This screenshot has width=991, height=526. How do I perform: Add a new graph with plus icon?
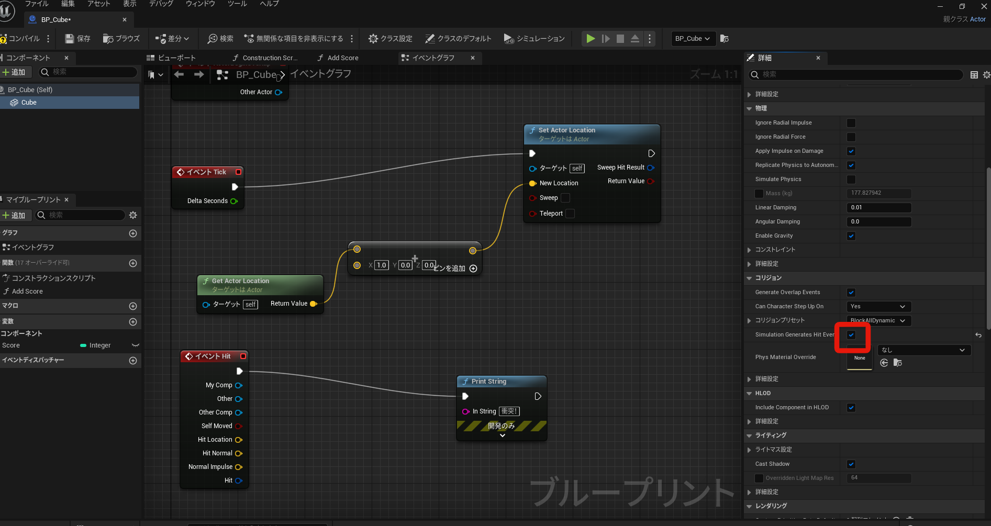click(x=133, y=233)
